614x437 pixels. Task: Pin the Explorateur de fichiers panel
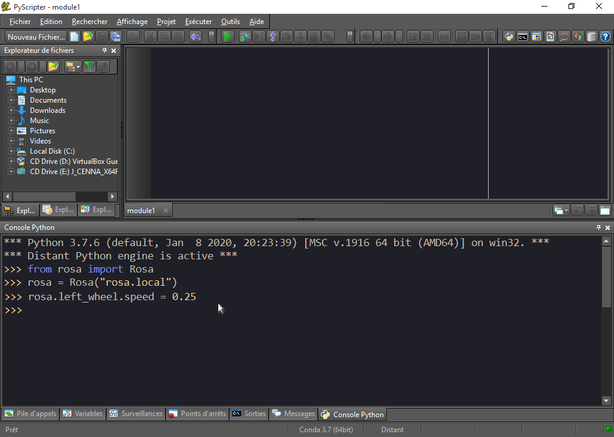coord(105,51)
